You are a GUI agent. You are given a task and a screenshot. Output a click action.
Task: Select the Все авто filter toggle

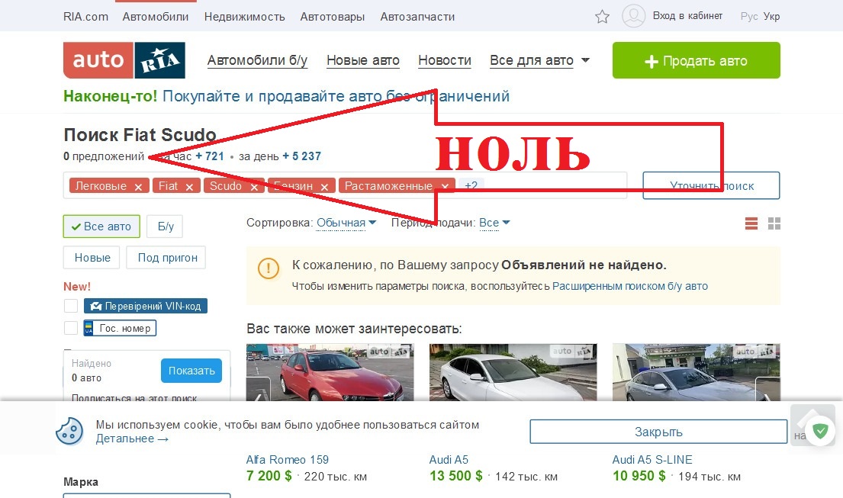coord(101,227)
